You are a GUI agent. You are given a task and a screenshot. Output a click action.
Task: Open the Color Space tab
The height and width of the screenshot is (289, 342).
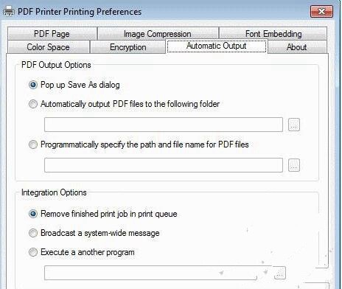[x=48, y=47]
